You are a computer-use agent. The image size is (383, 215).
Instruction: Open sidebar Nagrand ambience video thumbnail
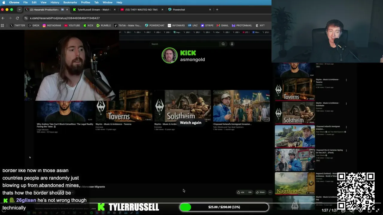[295, 183]
